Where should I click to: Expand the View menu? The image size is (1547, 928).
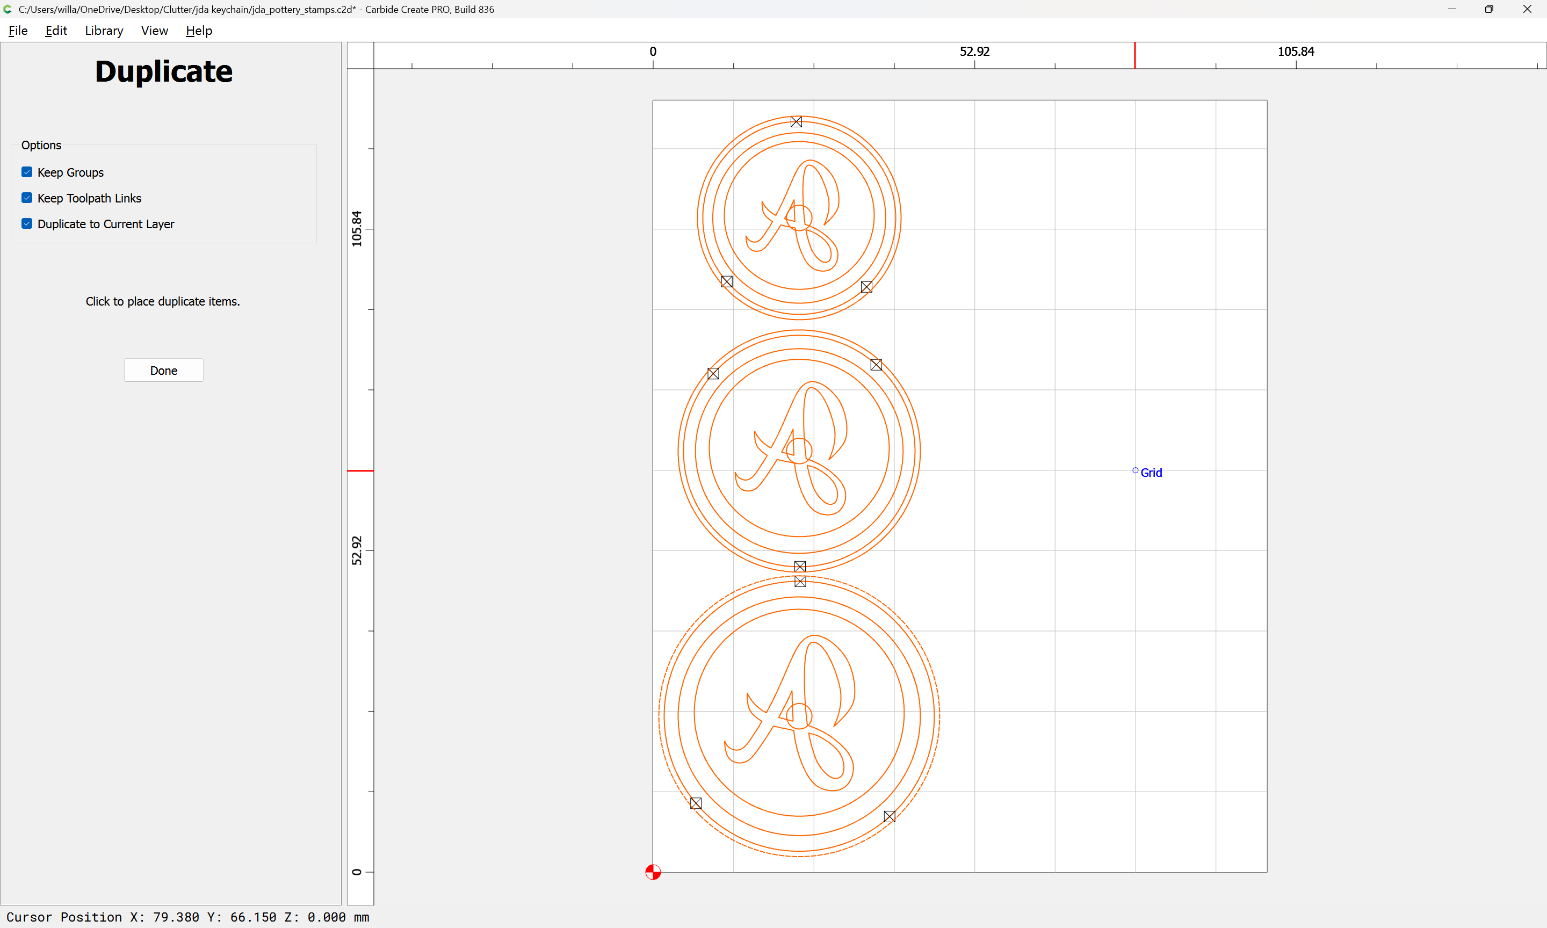coord(154,31)
